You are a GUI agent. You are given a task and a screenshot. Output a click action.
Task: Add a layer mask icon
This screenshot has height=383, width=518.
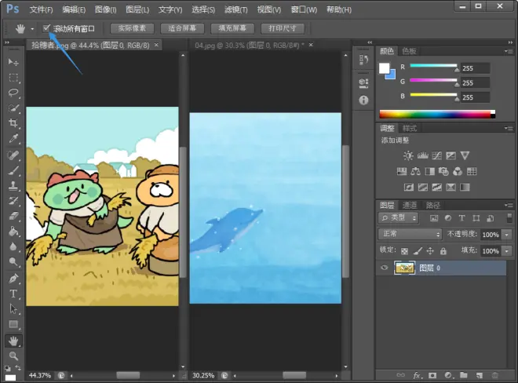[x=432, y=375]
